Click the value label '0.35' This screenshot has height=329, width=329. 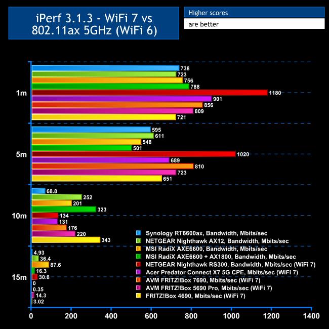[x=38, y=290]
